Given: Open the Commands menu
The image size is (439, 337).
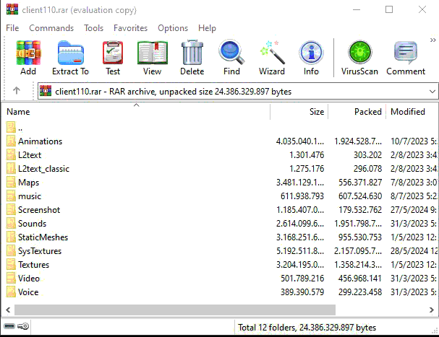Looking at the screenshot, I should [51, 28].
